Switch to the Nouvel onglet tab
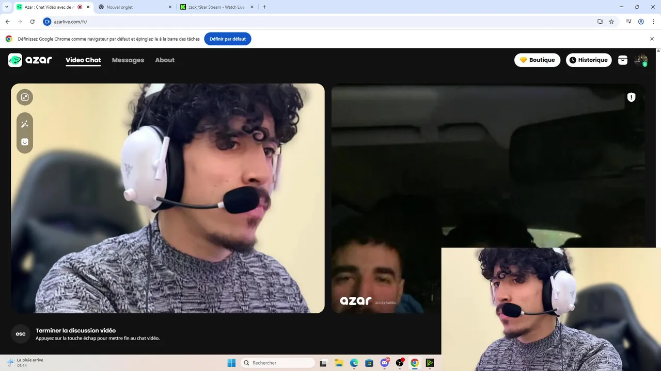The width and height of the screenshot is (661, 371). point(134,7)
